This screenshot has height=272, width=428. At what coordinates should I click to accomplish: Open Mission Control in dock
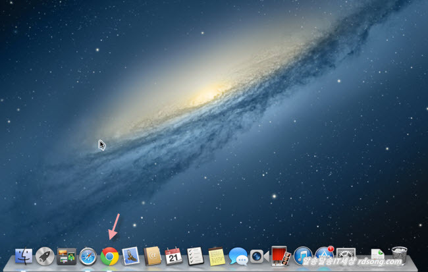pyautogui.click(x=67, y=257)
